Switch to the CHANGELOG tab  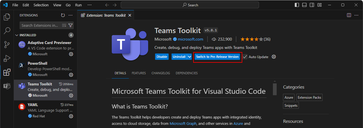pyautogui.click(x=161, y=73)
